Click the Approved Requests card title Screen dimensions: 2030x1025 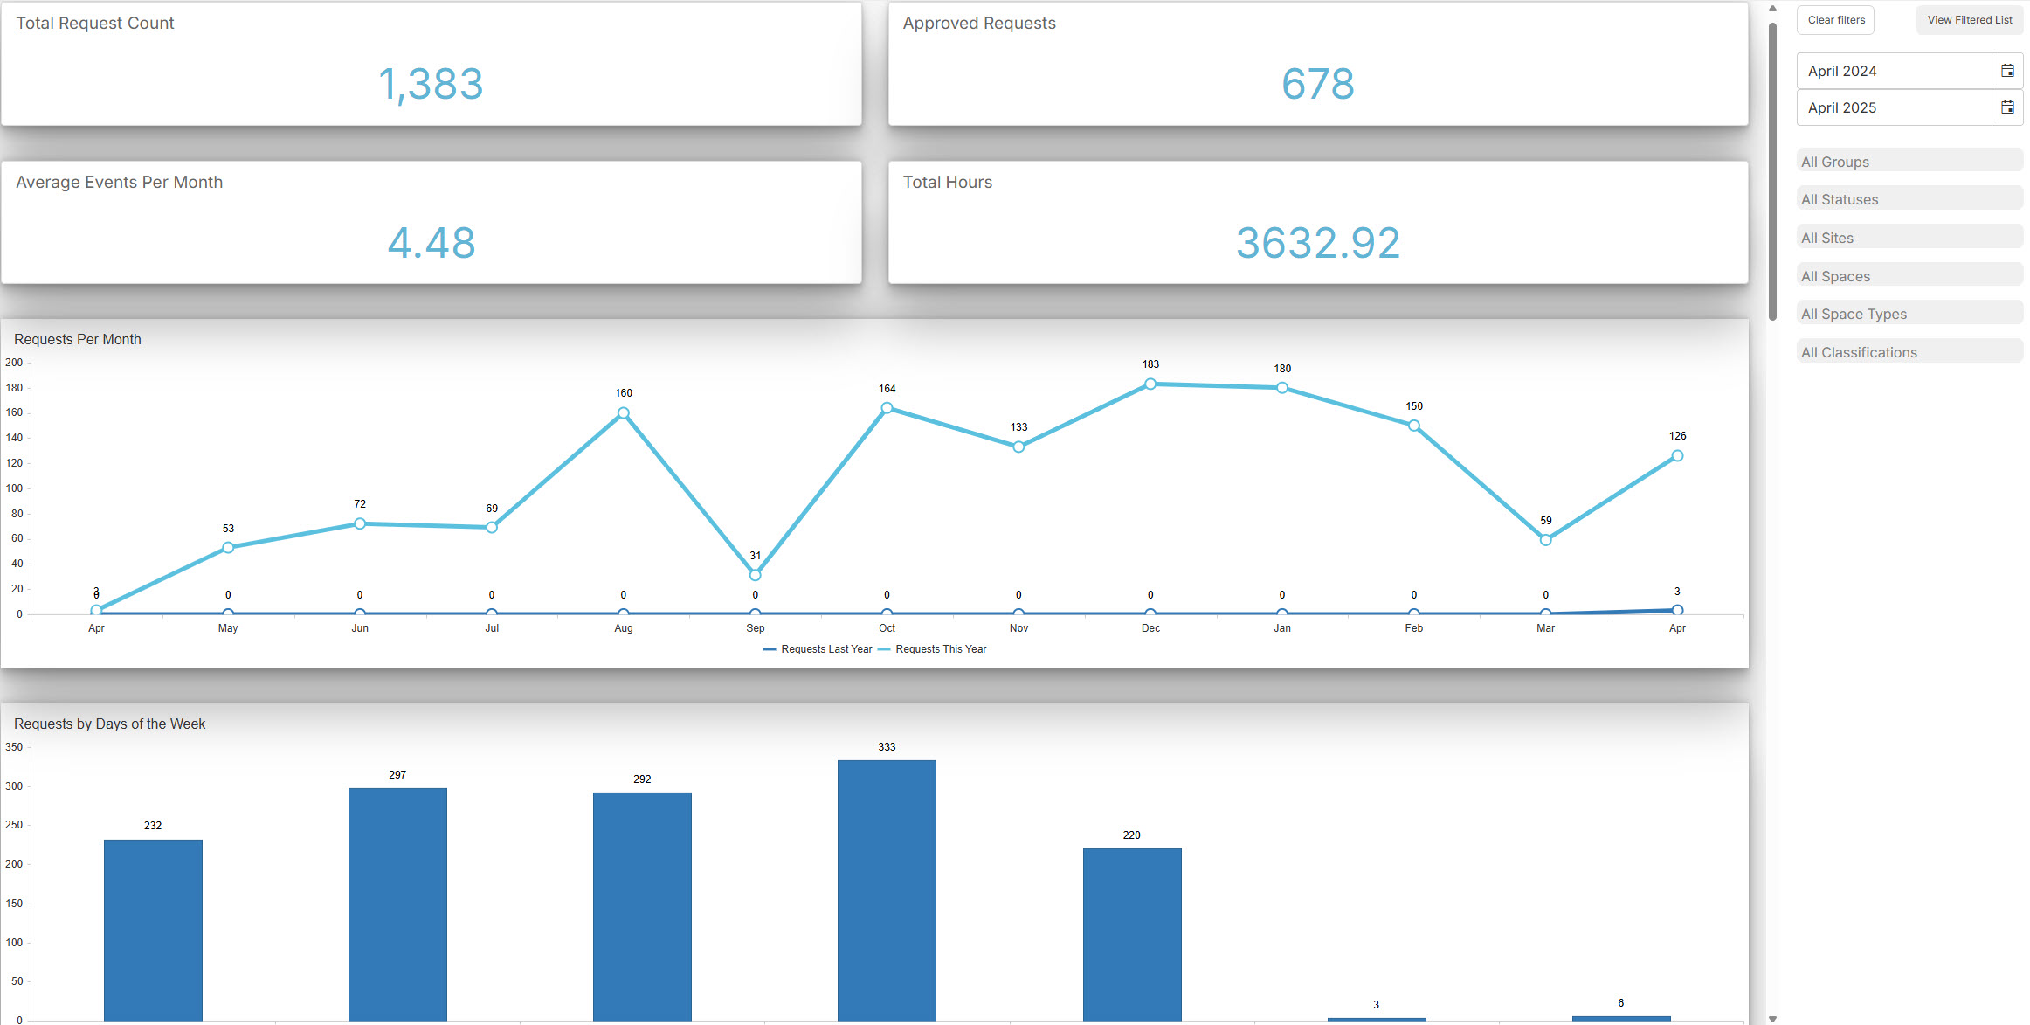pos(979,24)
